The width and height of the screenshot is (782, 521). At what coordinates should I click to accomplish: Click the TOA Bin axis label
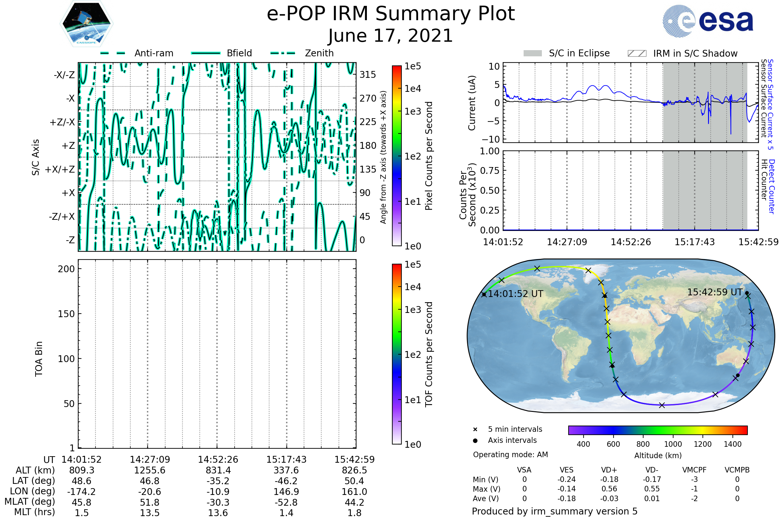coord(39,359)
